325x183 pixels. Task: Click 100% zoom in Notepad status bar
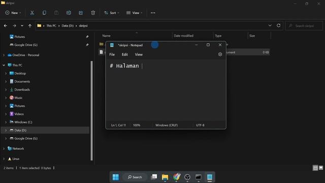(x=137, y=125)
